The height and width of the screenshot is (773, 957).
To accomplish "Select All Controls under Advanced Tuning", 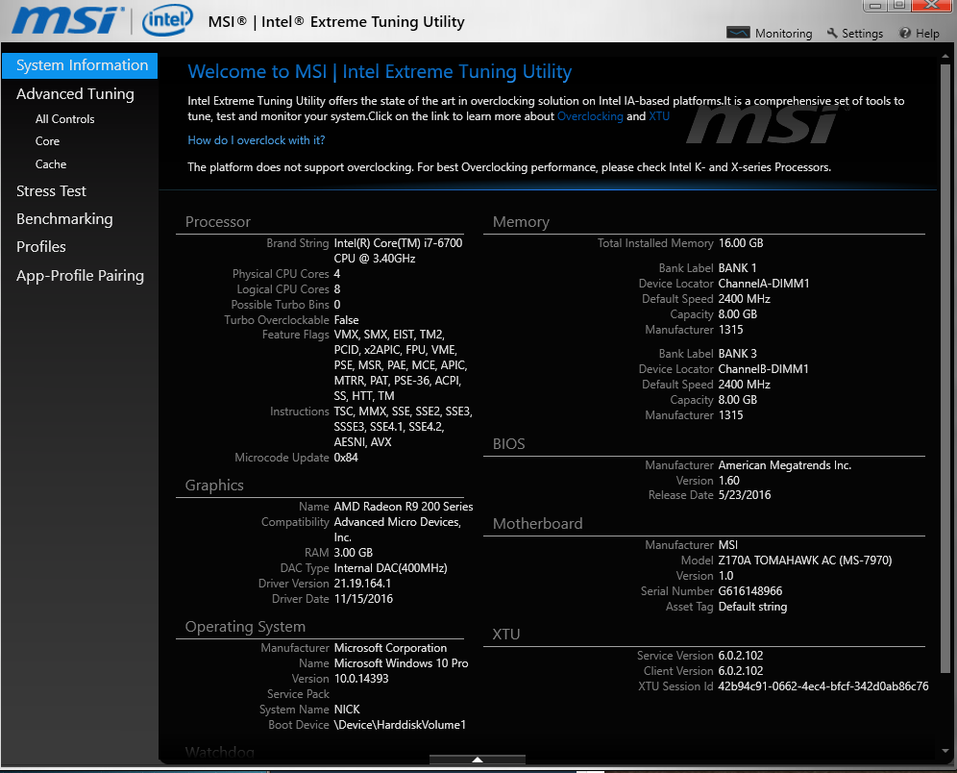I will [x=64, y=119].
